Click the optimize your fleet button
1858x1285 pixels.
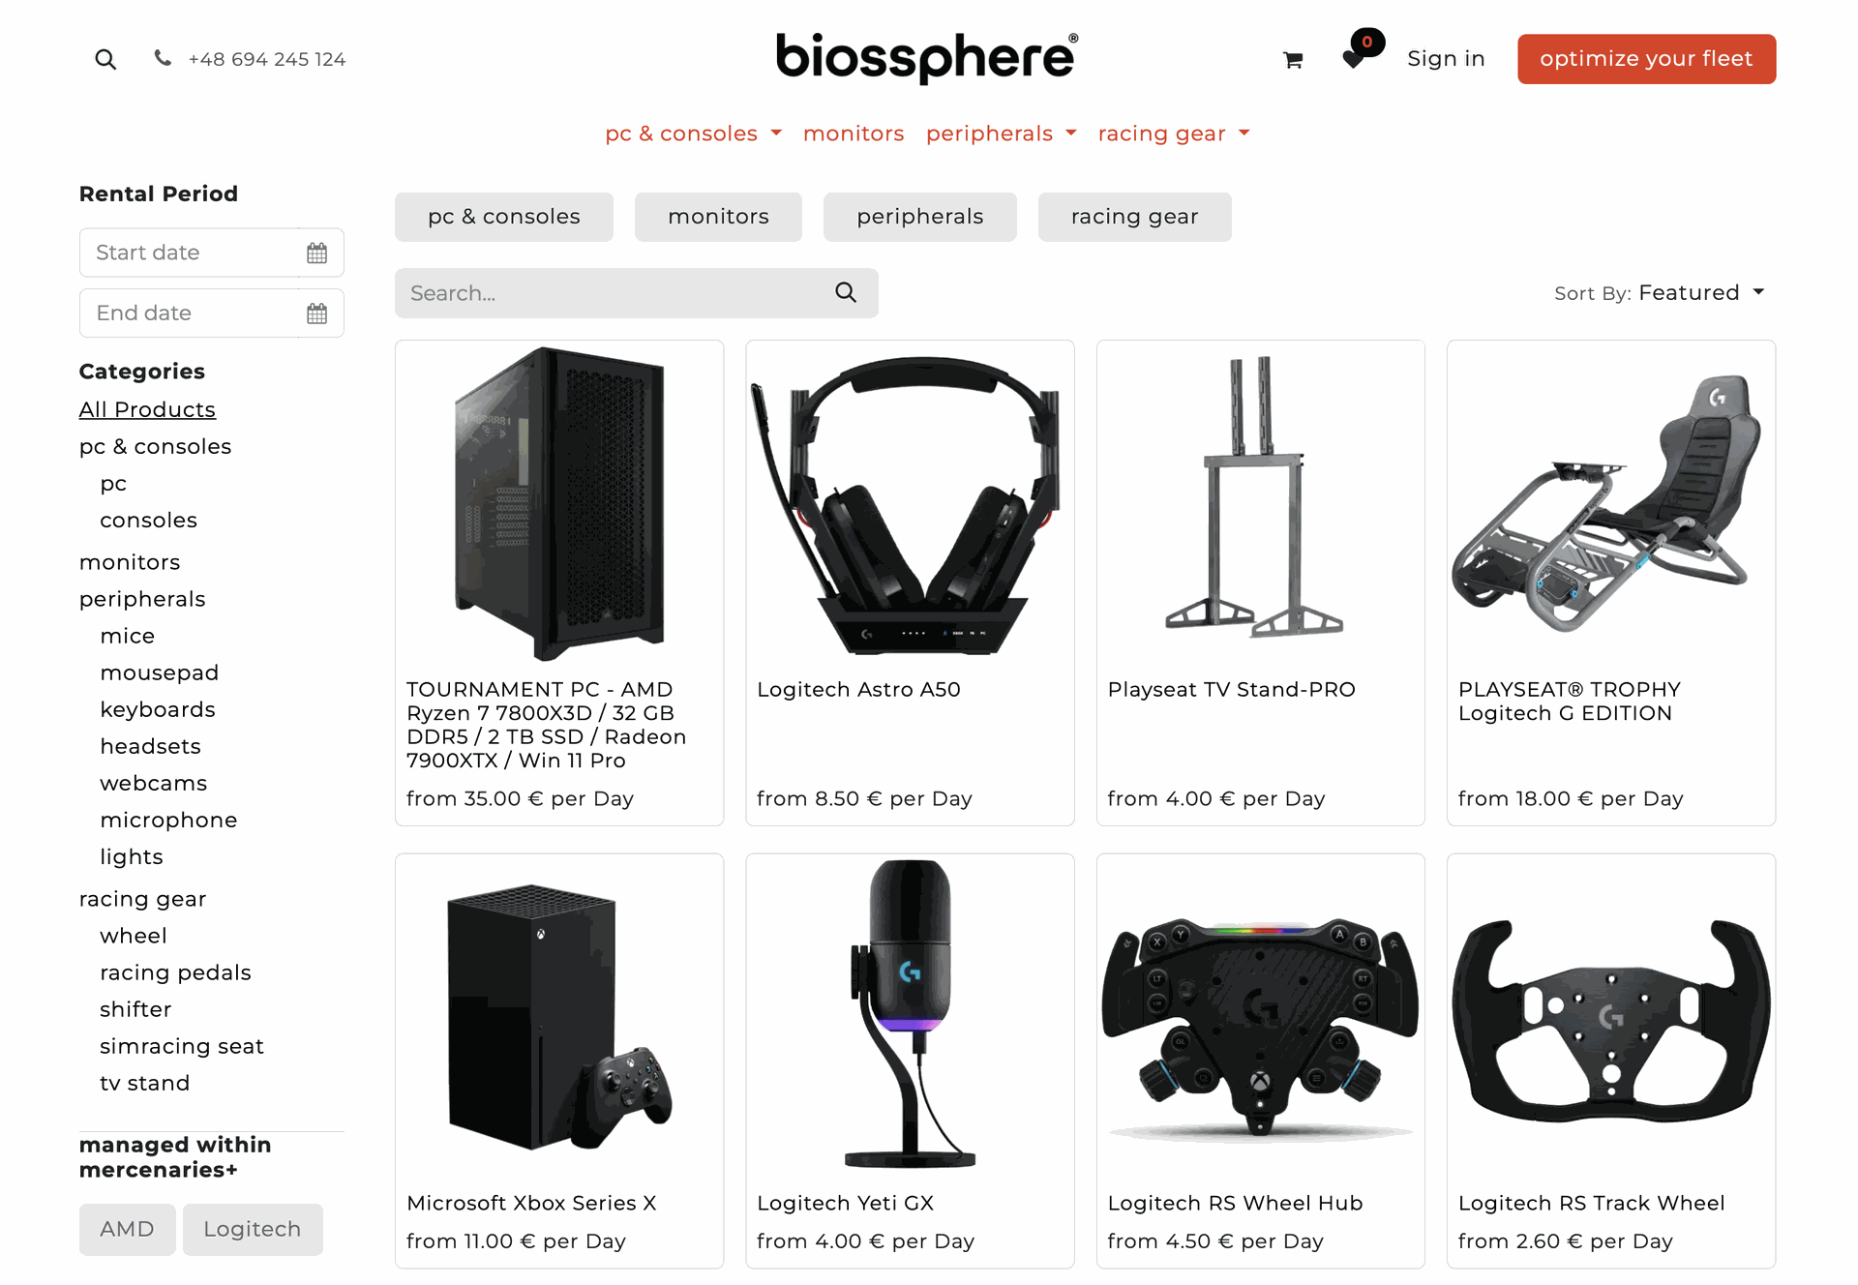click(1646, 59)
